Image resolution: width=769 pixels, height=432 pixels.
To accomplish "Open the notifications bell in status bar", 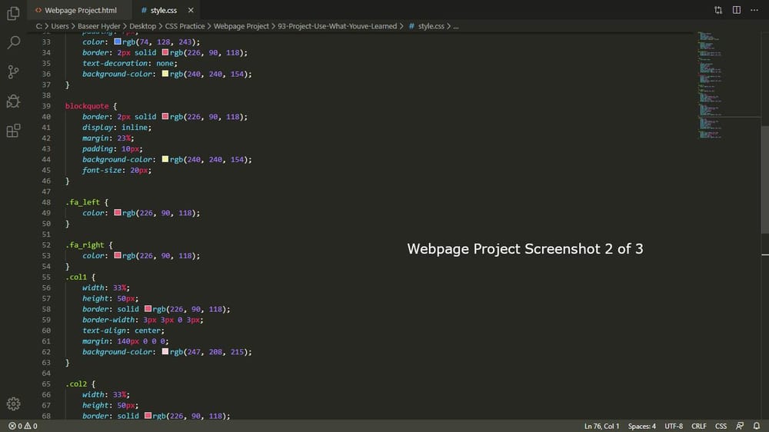I will tap(757, 426).
